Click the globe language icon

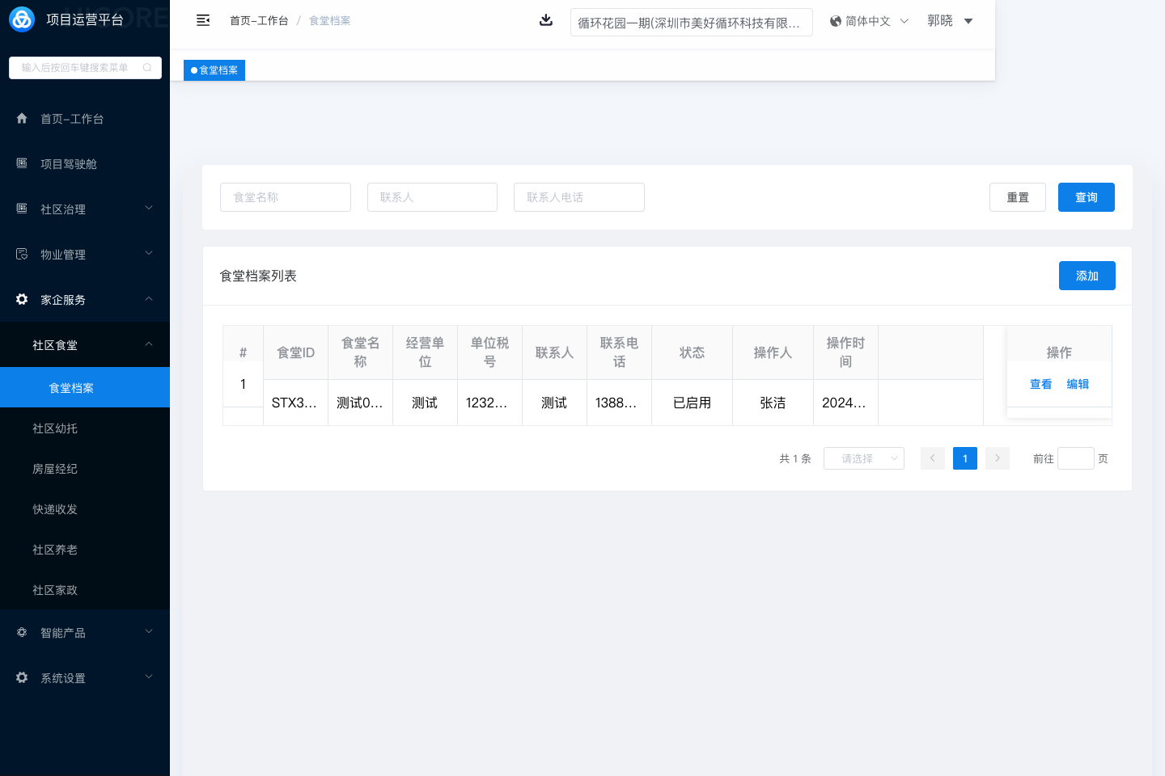(x=836, y=21)
